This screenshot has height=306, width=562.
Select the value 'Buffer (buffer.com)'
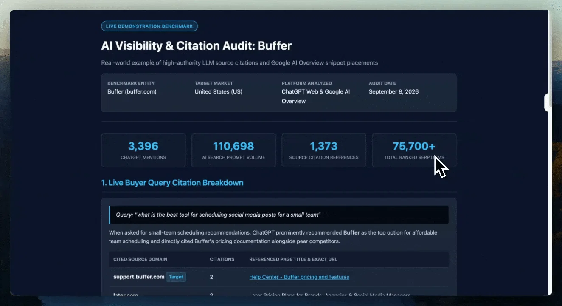[x=132, y=92]
